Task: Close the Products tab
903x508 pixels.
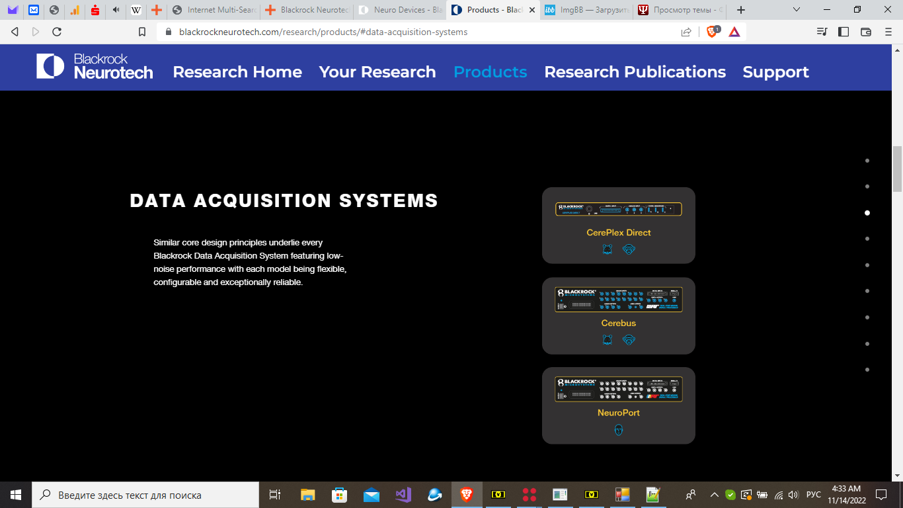Action: (x=532, y=10)
